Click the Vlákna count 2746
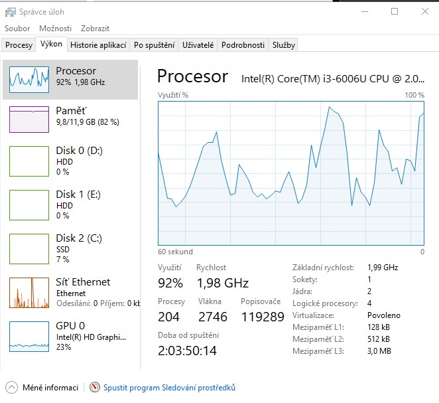Viewport: 439px width, 403px height. [212, 317]
